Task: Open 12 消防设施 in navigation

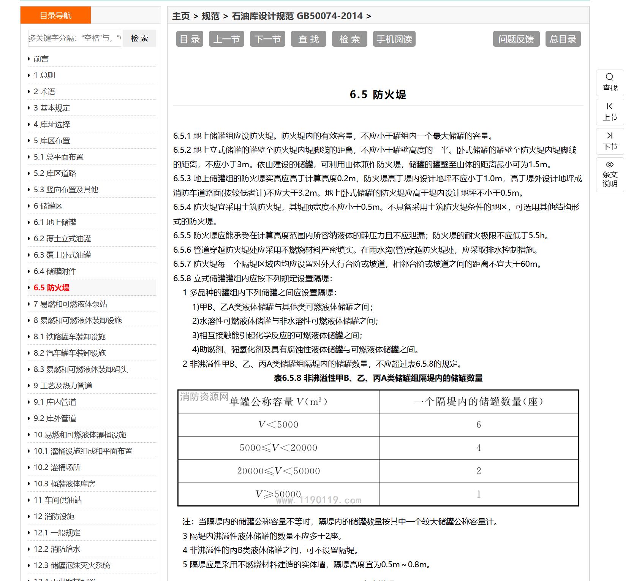Action: coord(54,516)
